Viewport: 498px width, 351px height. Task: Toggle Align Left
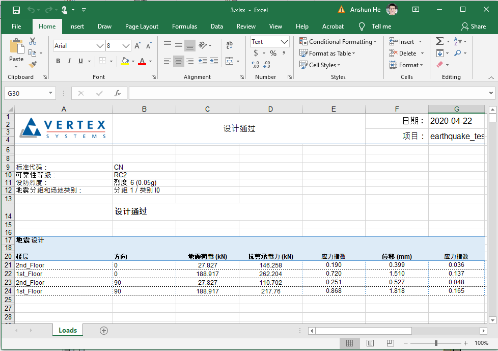point(168,61)
